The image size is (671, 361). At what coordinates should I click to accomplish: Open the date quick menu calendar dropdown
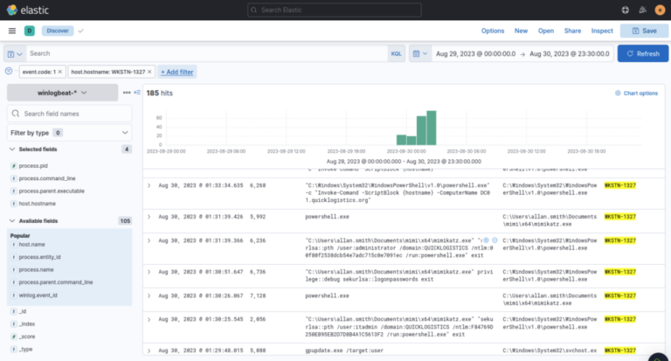[x=419, y=53]
